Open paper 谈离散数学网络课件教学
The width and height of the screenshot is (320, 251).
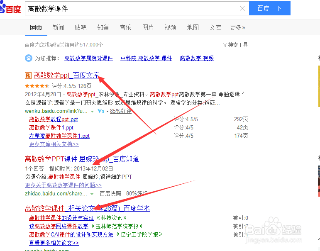point(59,226)
